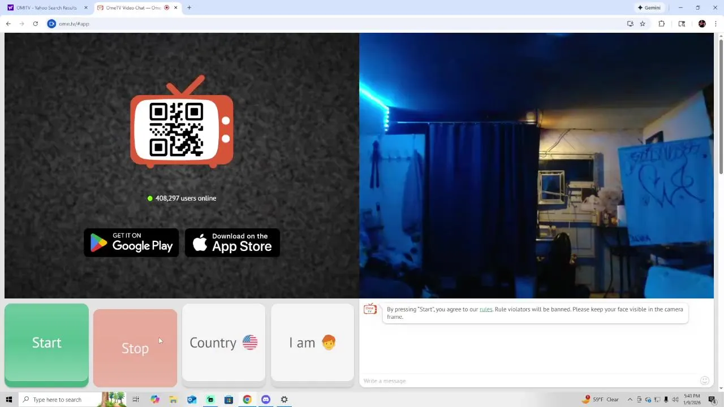
Task: Close the OmeTV Video Chat tab
Action: tap(175, 8)
